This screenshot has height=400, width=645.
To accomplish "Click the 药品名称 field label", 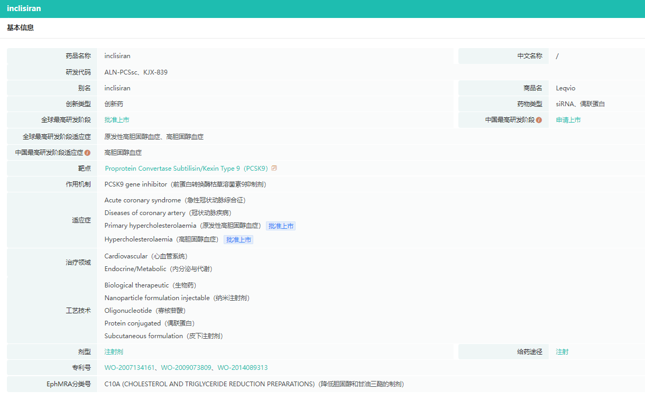I will 78,56.
